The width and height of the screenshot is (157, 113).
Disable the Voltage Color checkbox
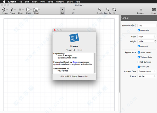tap(139, 57)
